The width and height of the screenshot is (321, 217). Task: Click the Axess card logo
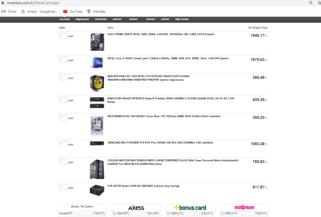(x=136, y=208)
